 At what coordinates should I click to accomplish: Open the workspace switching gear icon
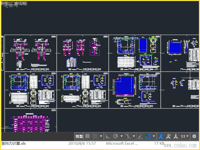pos(194,136)
